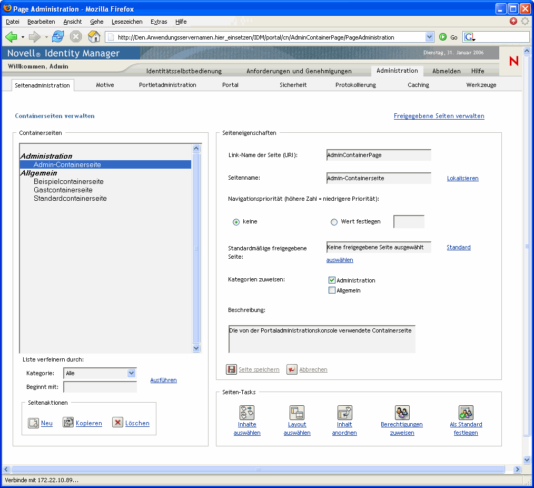Click the 'Beginnt mit' text field
The height and width of the screenshot is (488, 534).
pos(100,387)
